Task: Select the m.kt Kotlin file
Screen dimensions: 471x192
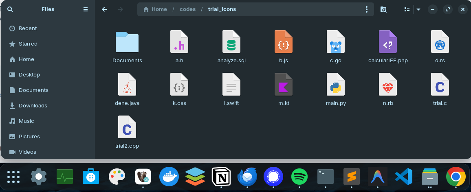Action: point(284,85)
